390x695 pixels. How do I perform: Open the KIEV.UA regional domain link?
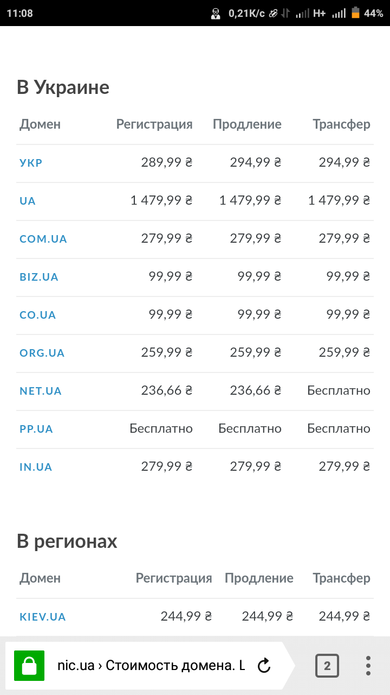pyautogui.click(x=43, y=616)
